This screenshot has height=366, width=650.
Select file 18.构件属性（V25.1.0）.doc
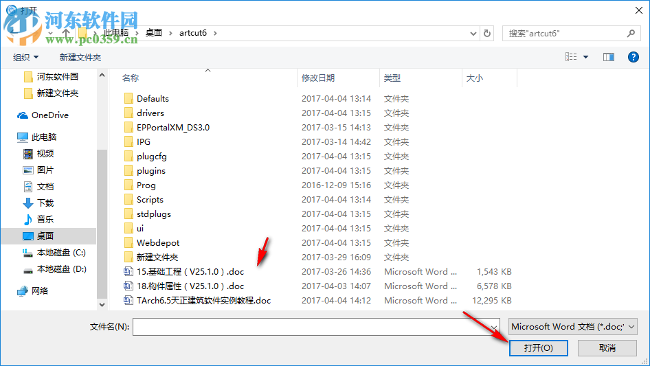190,286
